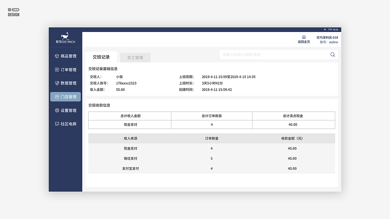This screenshot has height=219, width=390.
Task: Click the 40.00 amount in 支付宝支付 row
Action: coord(292,169)
